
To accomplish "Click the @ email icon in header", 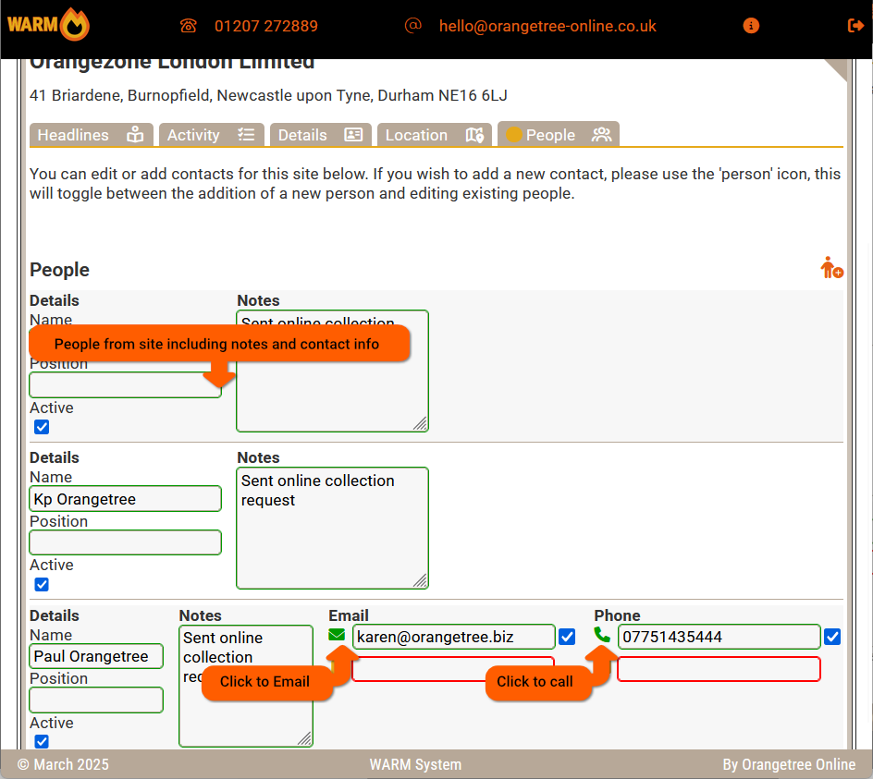I will (x=413, y=26).
